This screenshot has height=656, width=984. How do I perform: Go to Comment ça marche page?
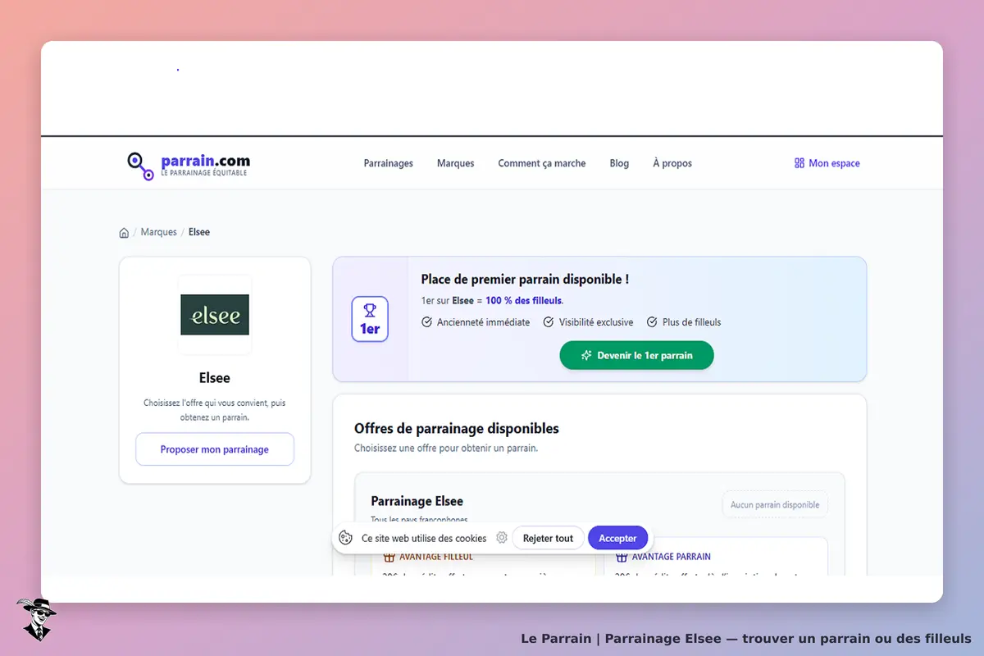[x=542, y=163]
